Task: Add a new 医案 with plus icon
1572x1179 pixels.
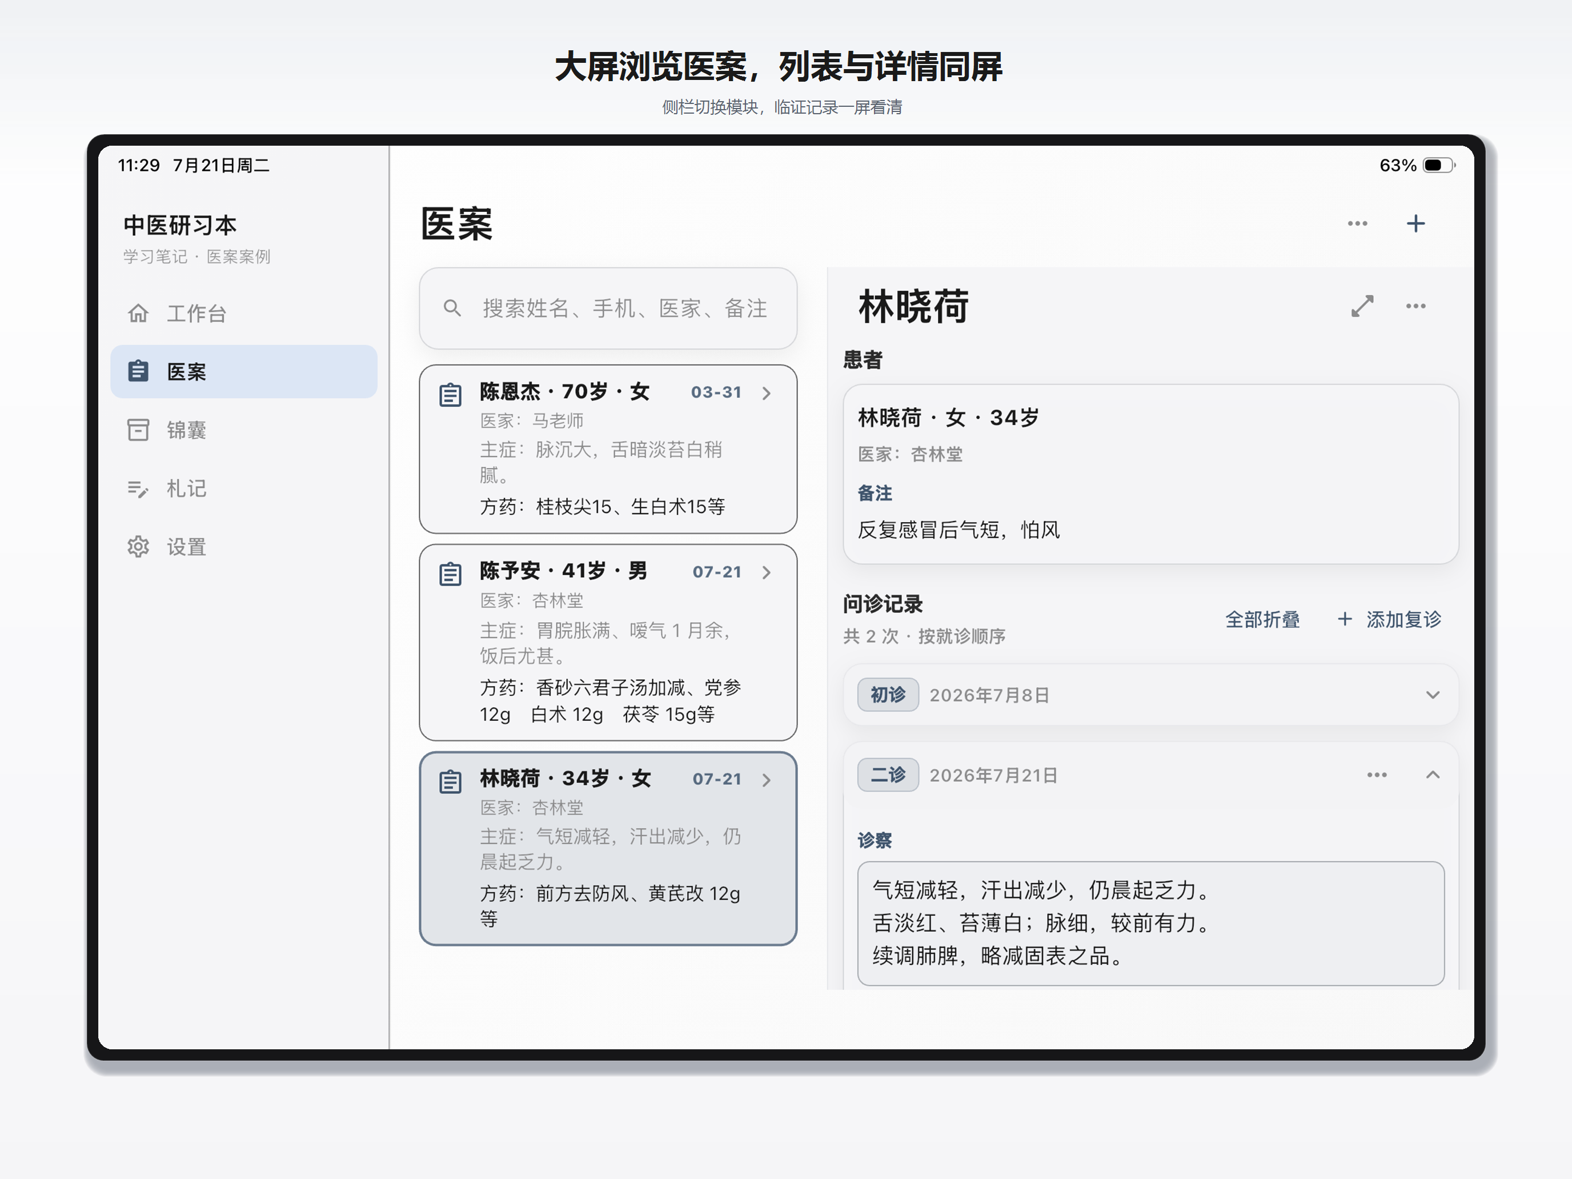Action: [1415, 223]
